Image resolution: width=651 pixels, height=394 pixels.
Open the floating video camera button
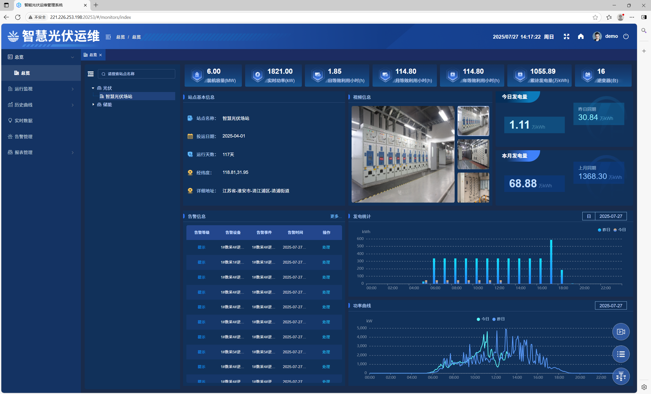coord(621,332)
